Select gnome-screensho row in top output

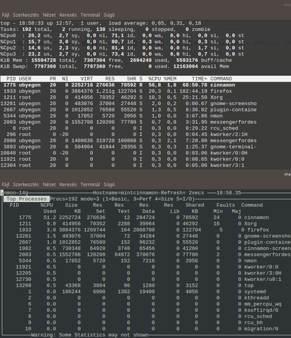145,104
